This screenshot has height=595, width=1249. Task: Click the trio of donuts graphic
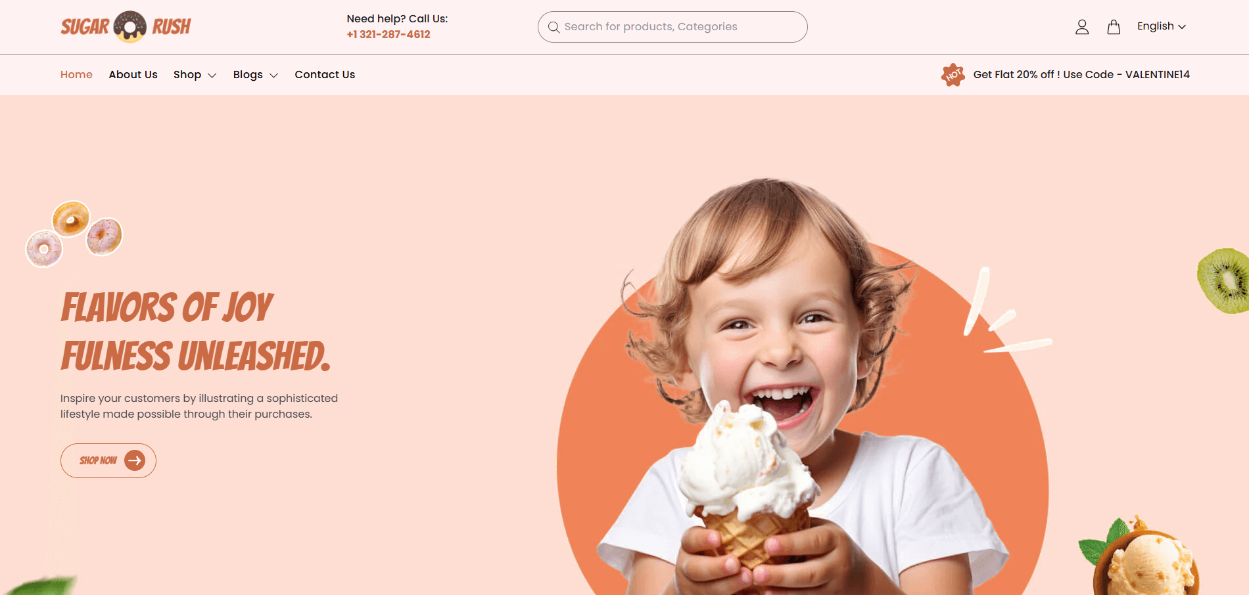click(x=74, y=234)
